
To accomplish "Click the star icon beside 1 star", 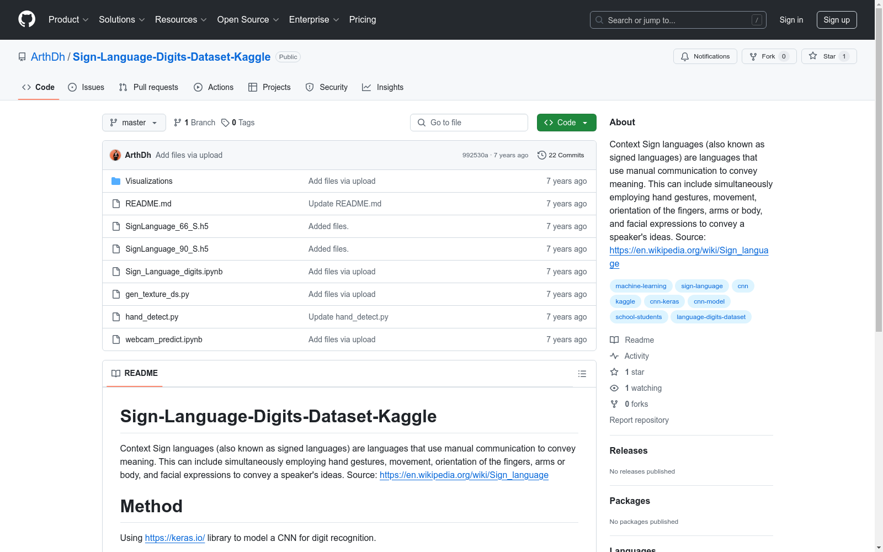I will (x=614, y=372).
